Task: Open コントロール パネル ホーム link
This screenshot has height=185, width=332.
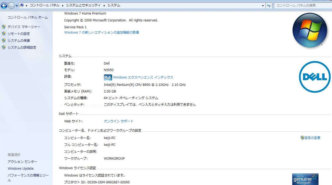Action: pos(28,17)
